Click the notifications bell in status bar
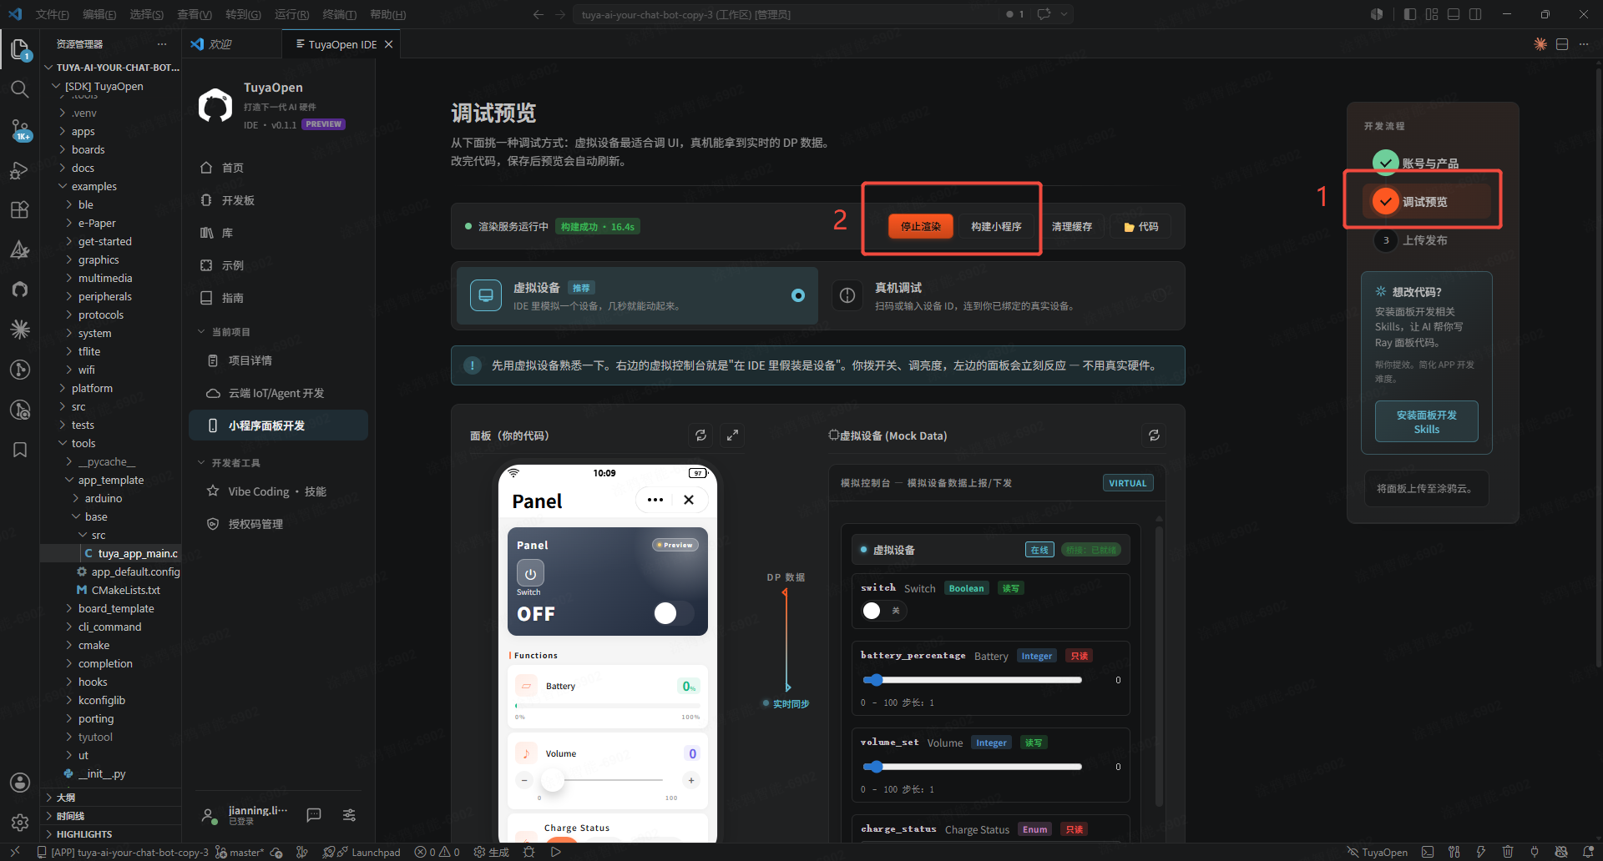 [1588, 852]
